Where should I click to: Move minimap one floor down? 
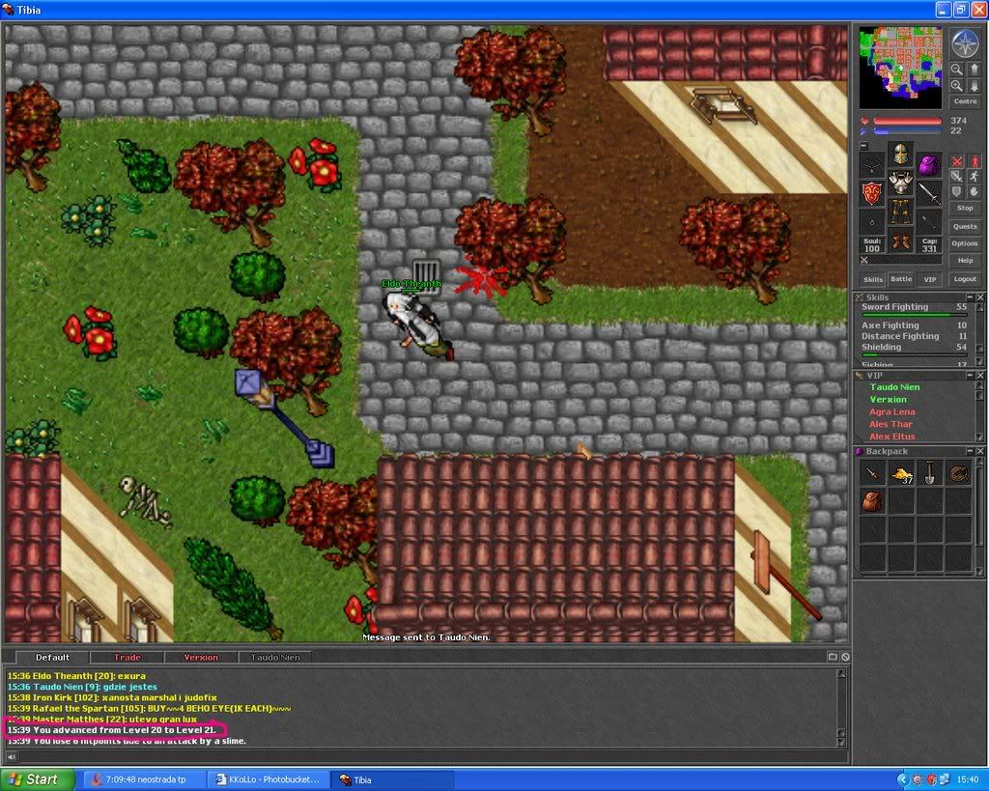point(974,86)
